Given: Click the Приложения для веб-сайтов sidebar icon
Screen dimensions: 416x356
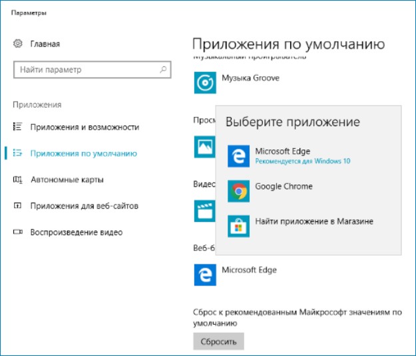Looking at the screenshot, I should pyautogui.click(x=18, y=206).
